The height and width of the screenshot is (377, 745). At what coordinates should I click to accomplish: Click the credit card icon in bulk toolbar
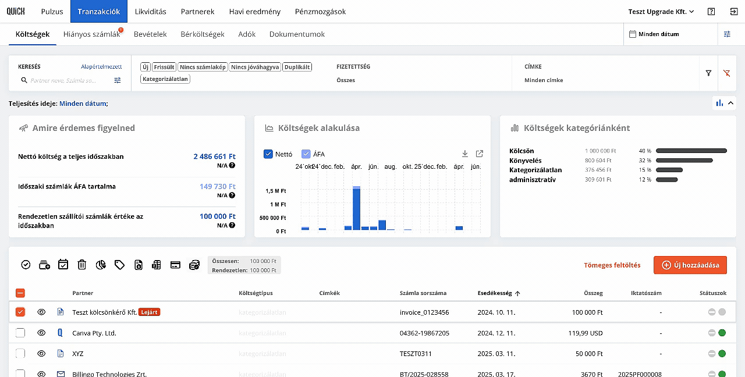click(x=175, y=265)
